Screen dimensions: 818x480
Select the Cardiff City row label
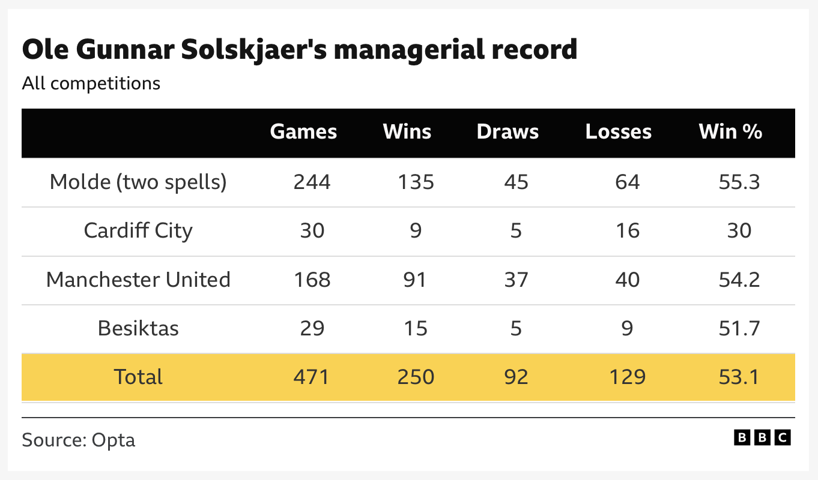[138, 230]
